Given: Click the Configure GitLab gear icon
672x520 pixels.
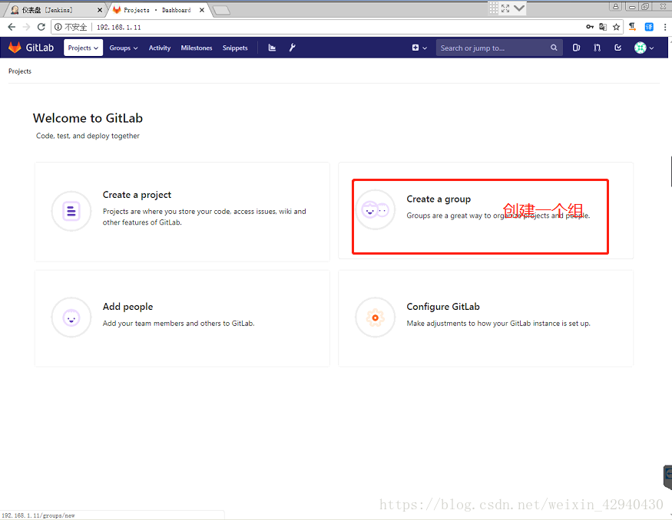Looking at the screenshot, I should point(375,318).
